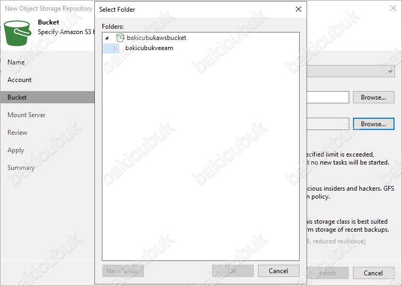Image resolution: width=402 pixels, height=286 pixels.
Task: Click the bakicubukawsbucket bucket icon
Action: (x=120, y=38)
